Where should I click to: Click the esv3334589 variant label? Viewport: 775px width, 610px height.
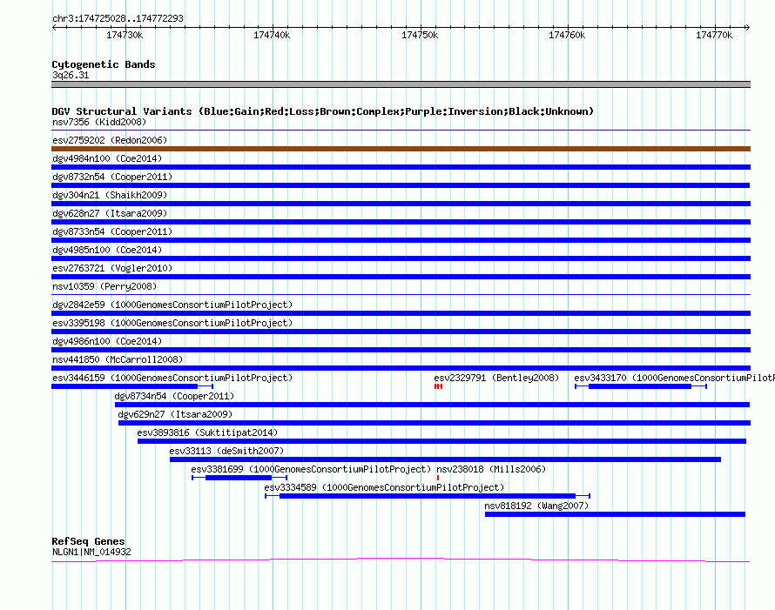[x=384, y=487]
